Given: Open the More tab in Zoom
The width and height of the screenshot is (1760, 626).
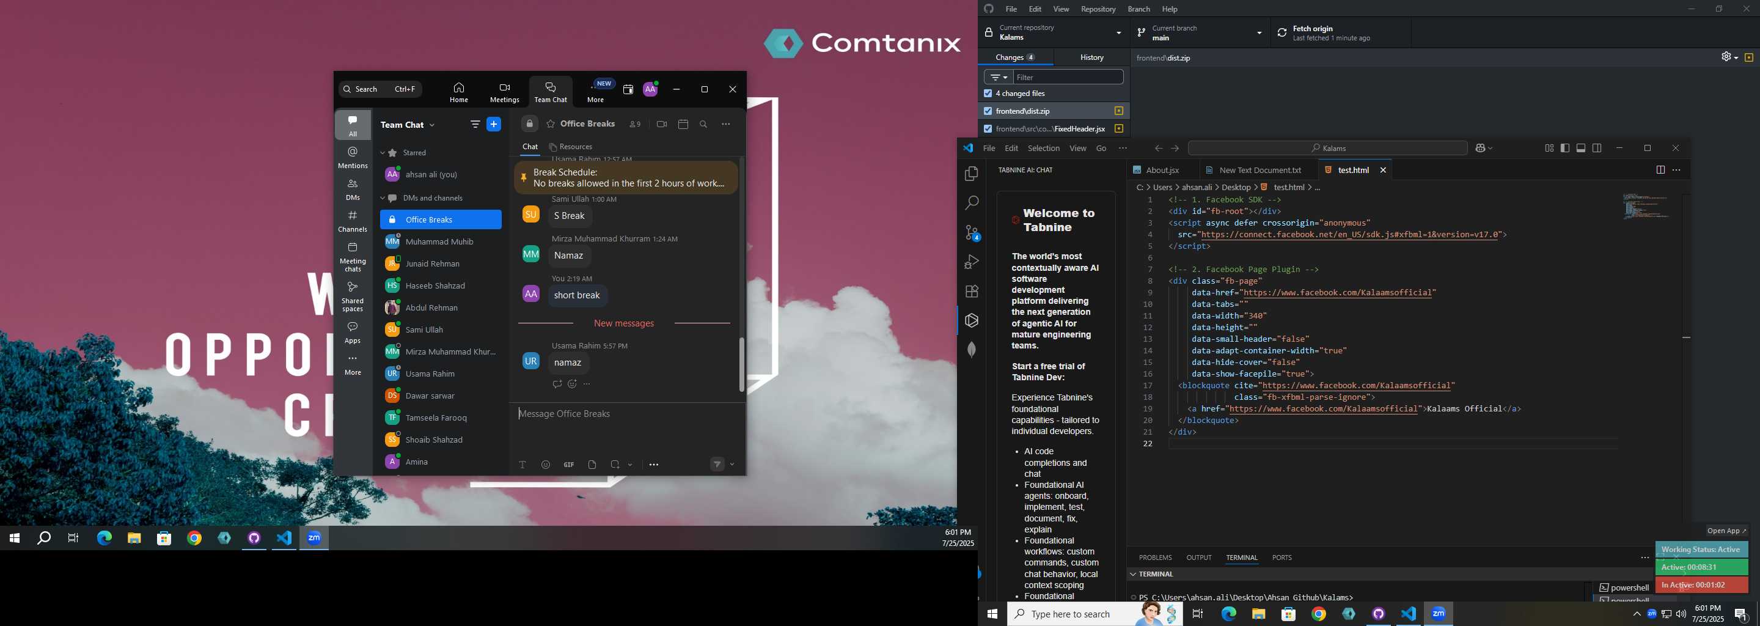Looking at the screenshot, I should (x=596, y=92).
